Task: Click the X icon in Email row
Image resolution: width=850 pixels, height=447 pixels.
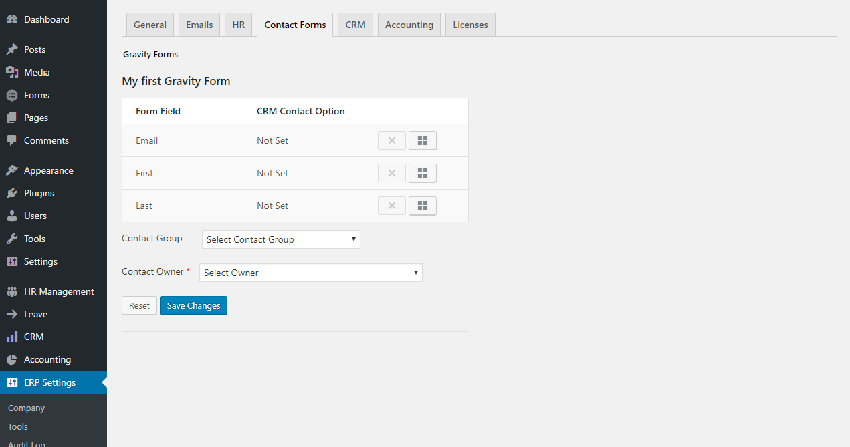Action: tap(392, 140)
